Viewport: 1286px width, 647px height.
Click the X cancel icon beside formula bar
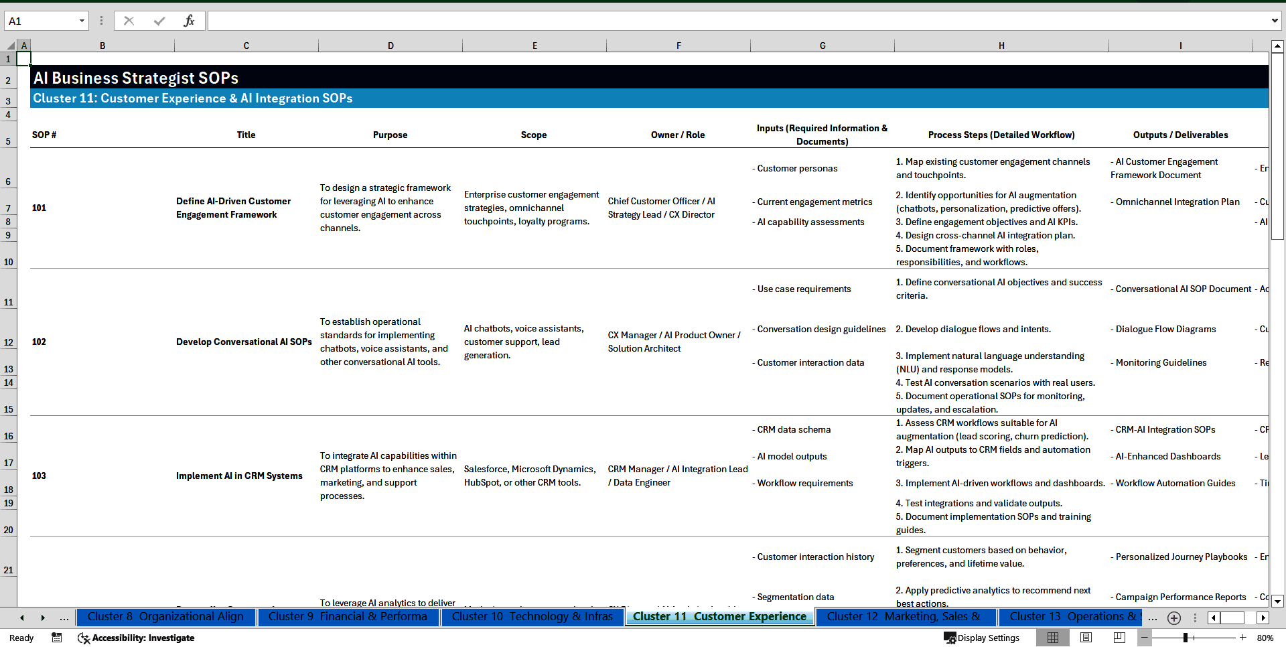(129, 20)
